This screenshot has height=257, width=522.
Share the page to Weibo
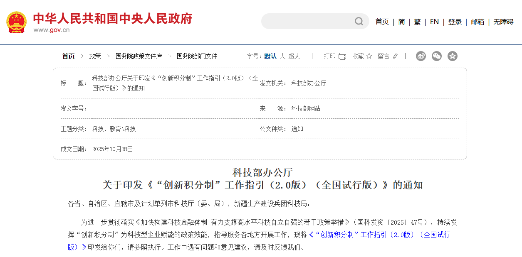[421, 56]
